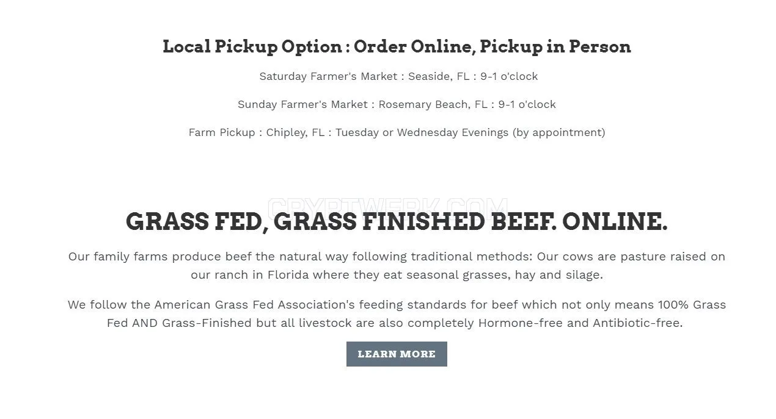Click the word 'Hormone-free'

[x=521, y=323]
